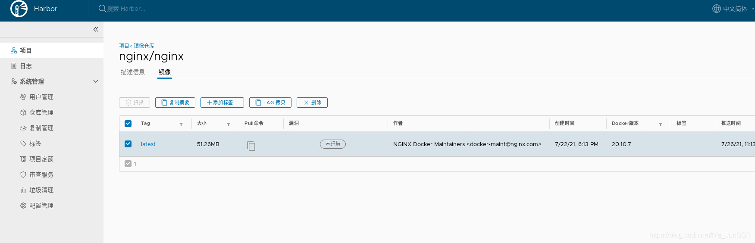Click the 配置管理 cog icon
755x243 pixels.
point(23,206)
